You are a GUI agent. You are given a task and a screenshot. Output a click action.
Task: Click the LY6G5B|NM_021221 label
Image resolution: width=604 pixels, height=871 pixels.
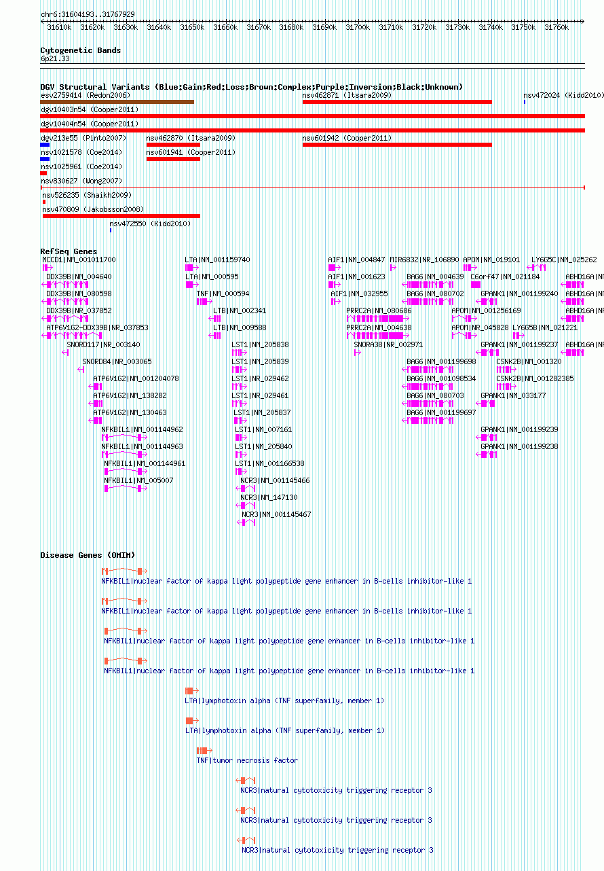pos(546,327)
